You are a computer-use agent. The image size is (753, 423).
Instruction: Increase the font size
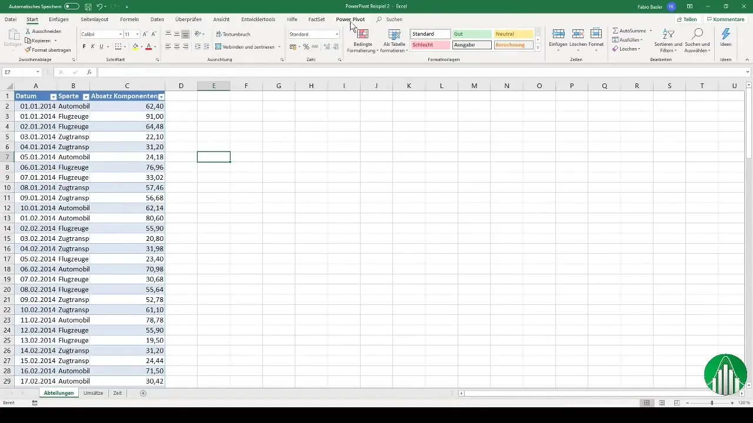(145, 34)
